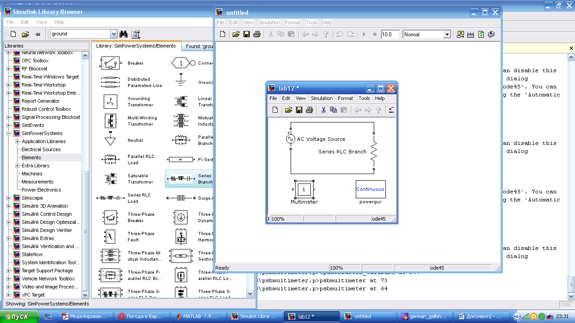575x323 pixels.
Task: Click library tree vertical scrollbar
Action: click(x=85, y=175)
